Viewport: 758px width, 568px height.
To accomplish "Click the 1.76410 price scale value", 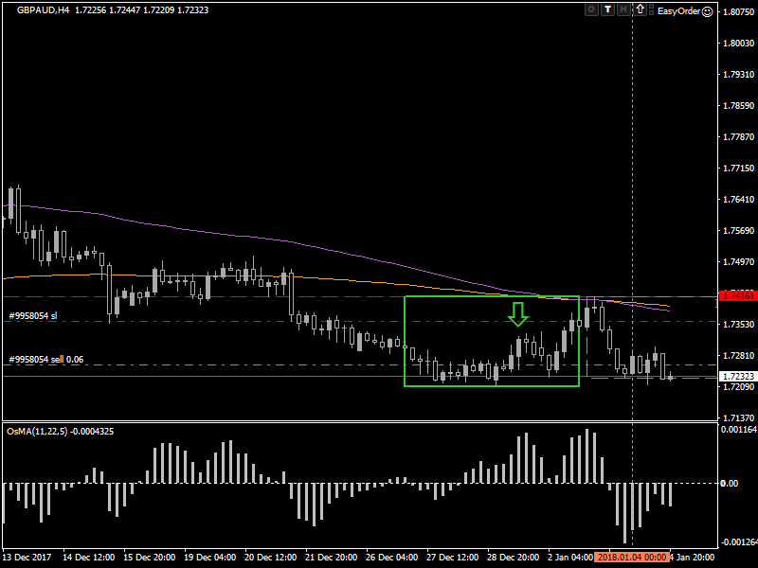I will click(739, 200).
